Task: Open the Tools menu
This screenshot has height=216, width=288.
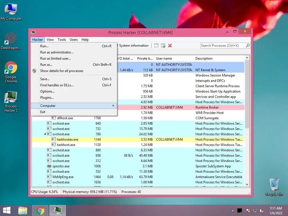Action: tap(62, 39)
